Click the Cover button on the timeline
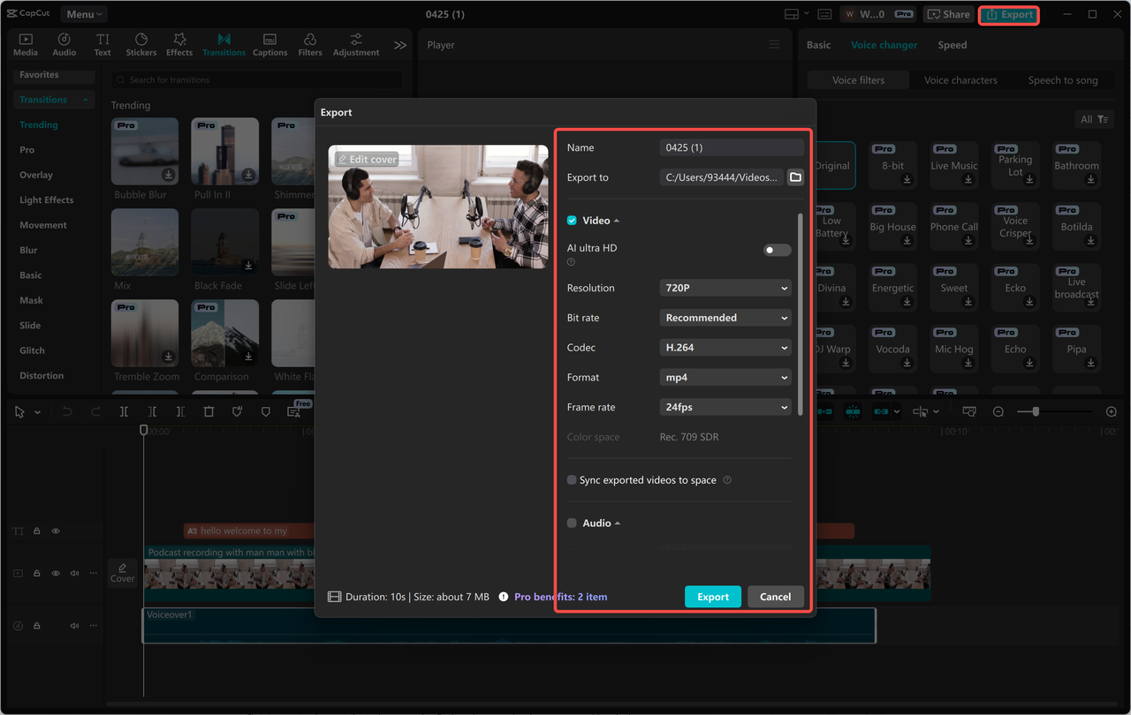 pos(123,573)
